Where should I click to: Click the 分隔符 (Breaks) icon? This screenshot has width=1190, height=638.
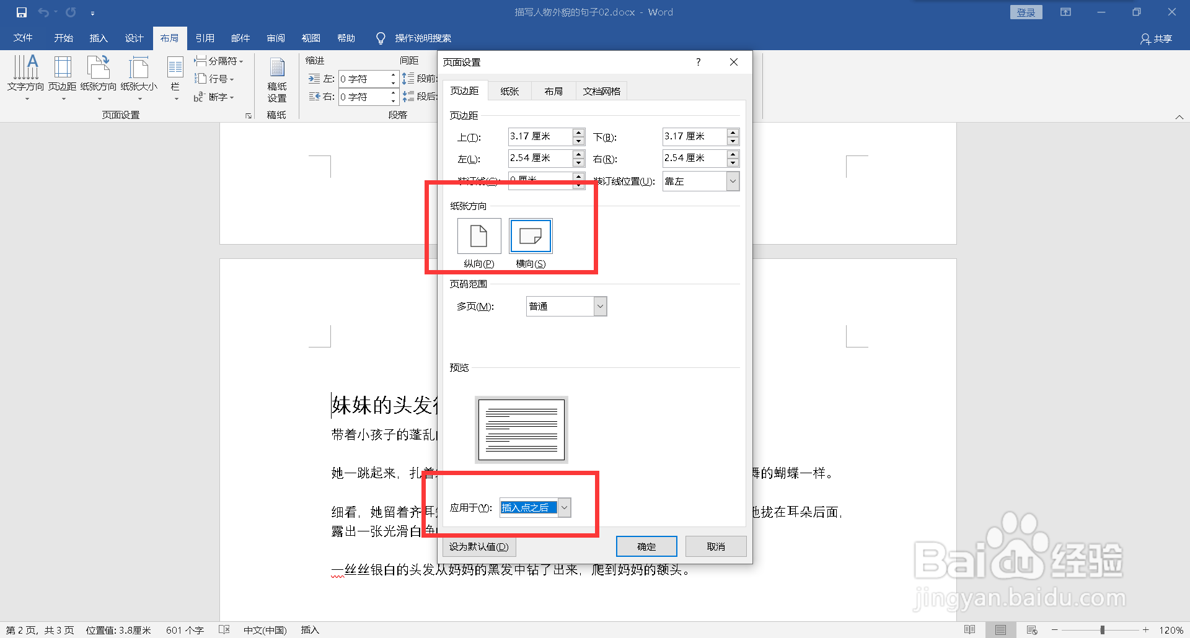pos(218,60)
